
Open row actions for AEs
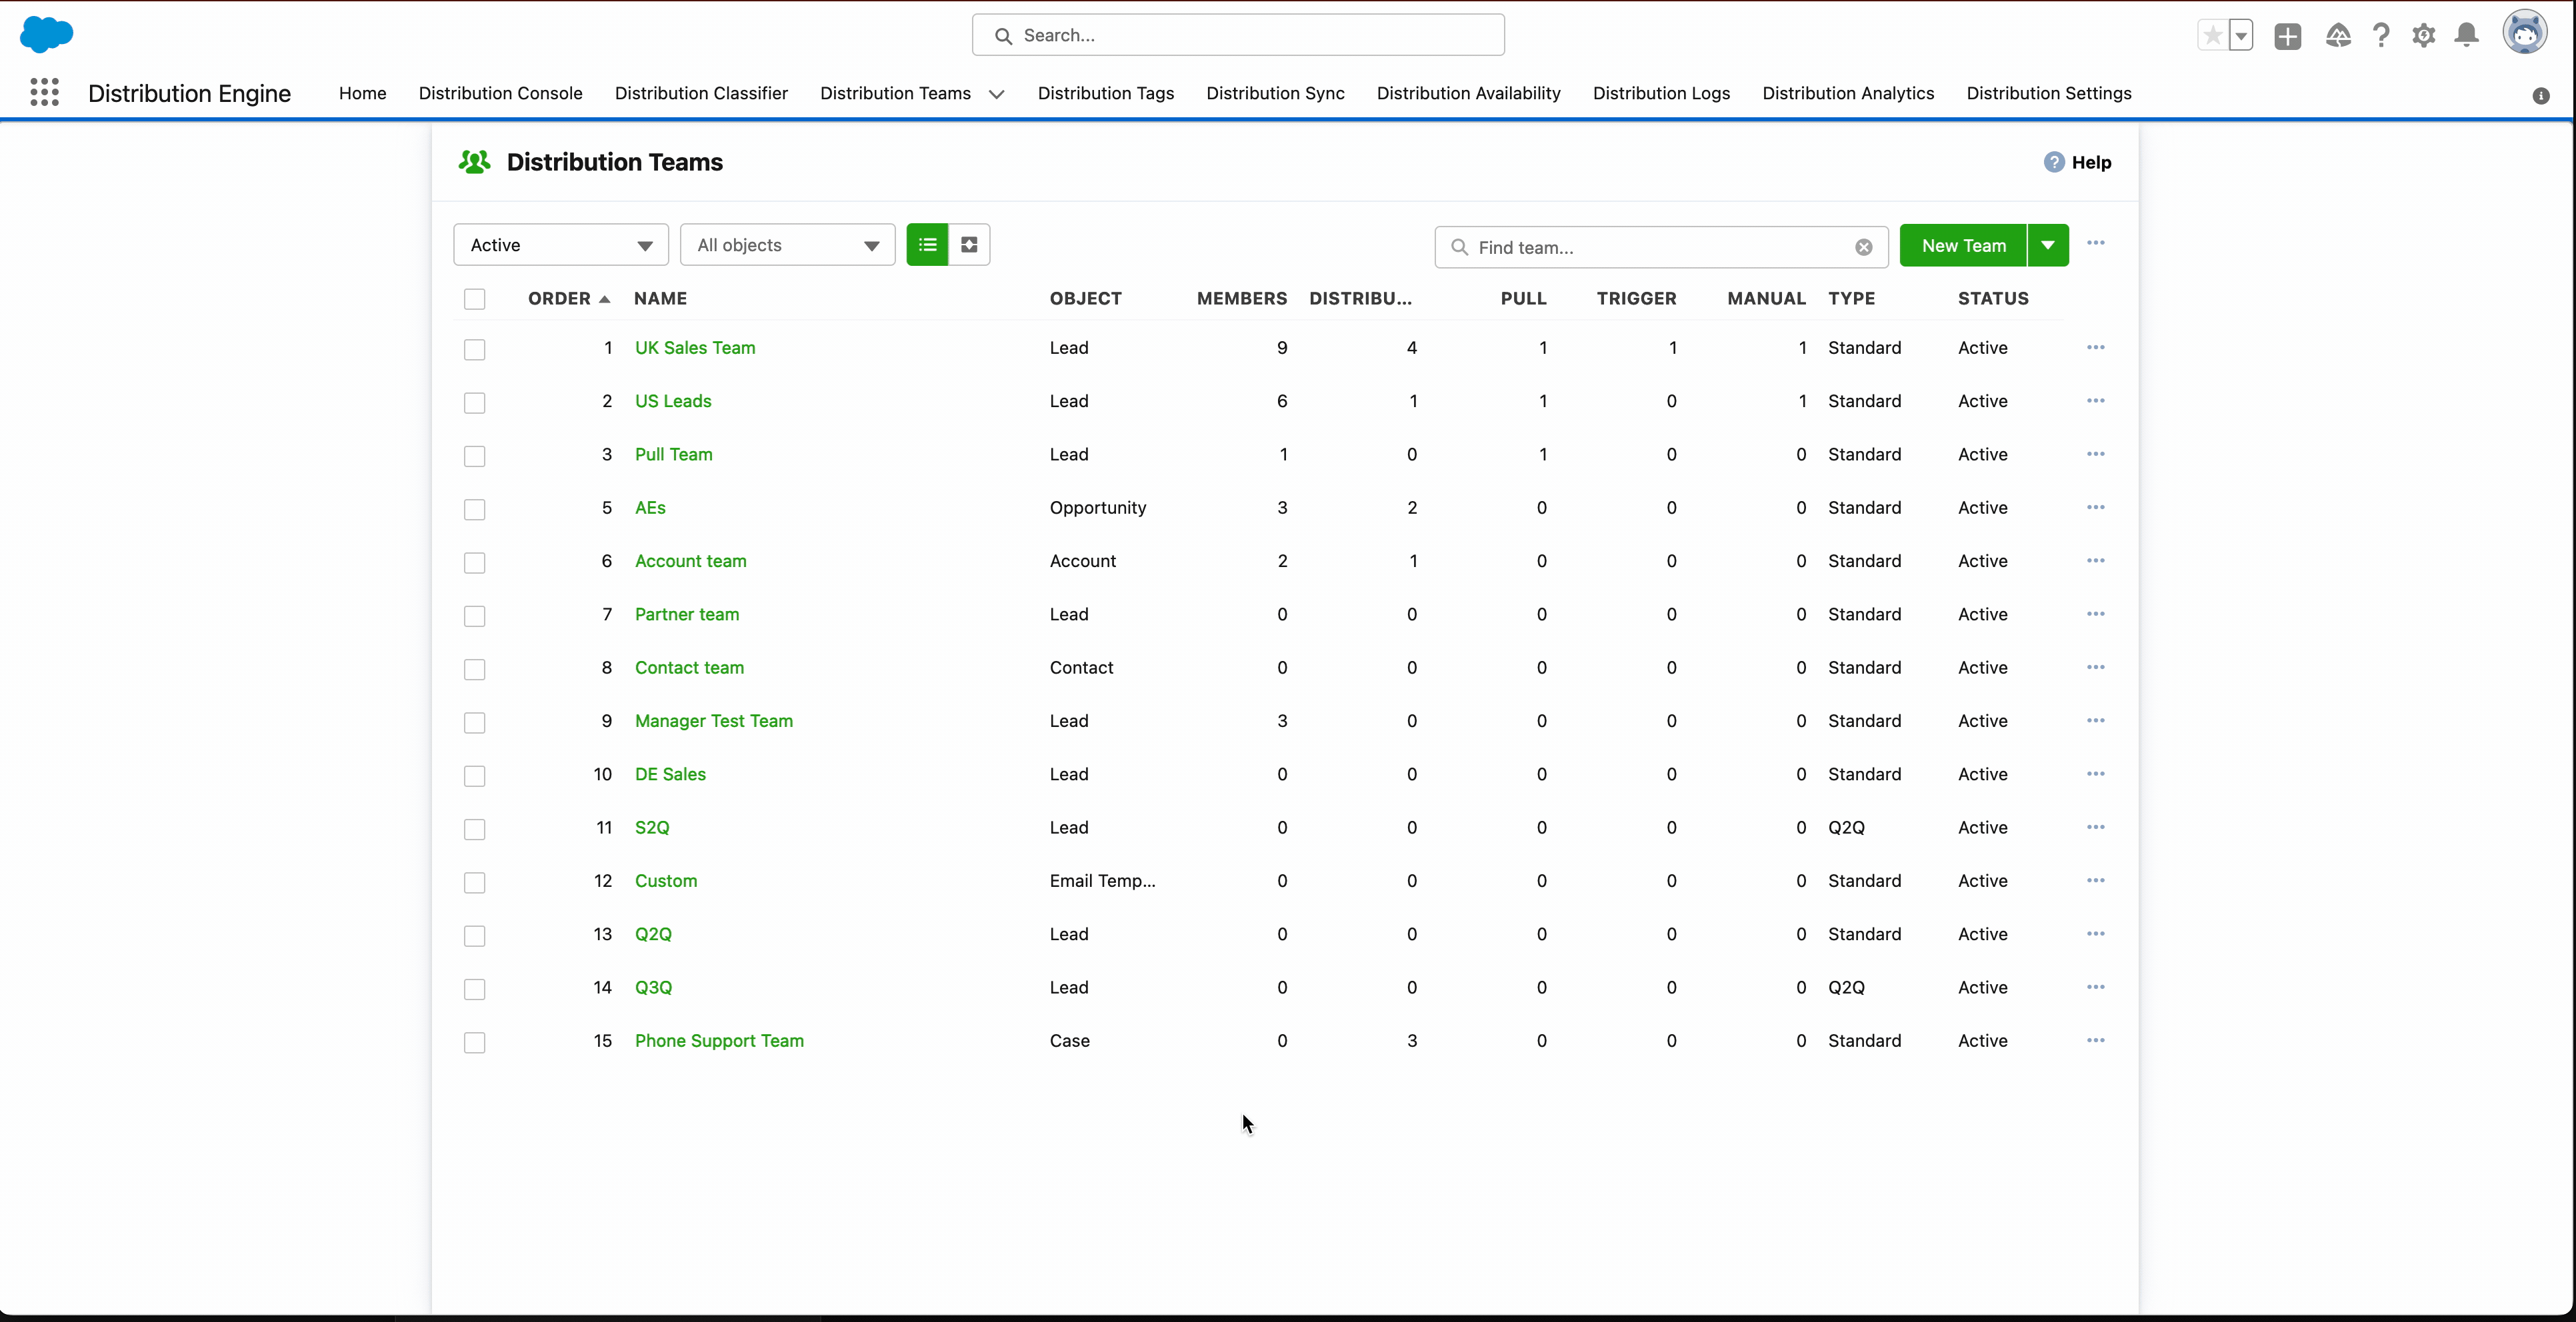(x=2096, y=508)
